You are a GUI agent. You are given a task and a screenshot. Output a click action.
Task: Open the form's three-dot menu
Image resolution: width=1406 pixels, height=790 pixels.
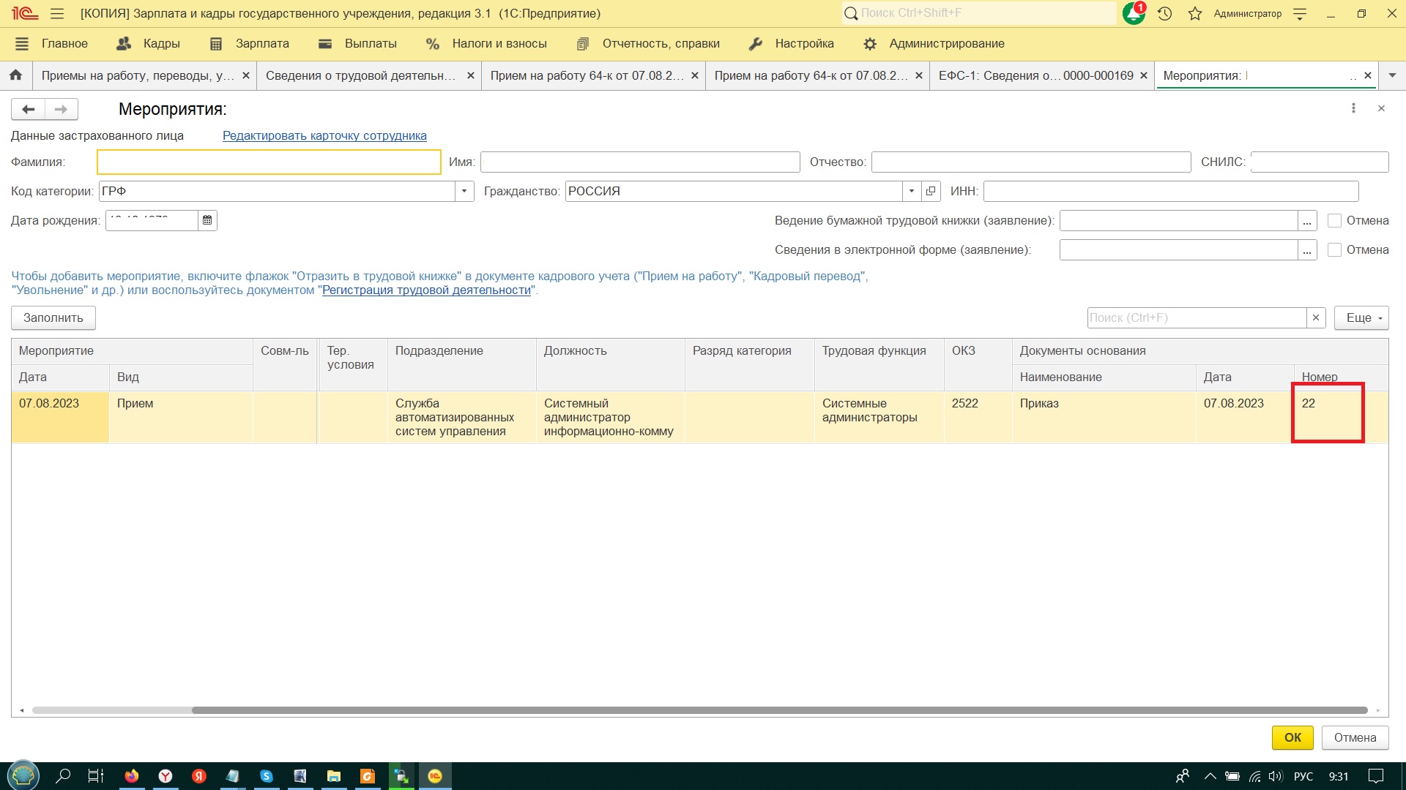(1353, 108)
